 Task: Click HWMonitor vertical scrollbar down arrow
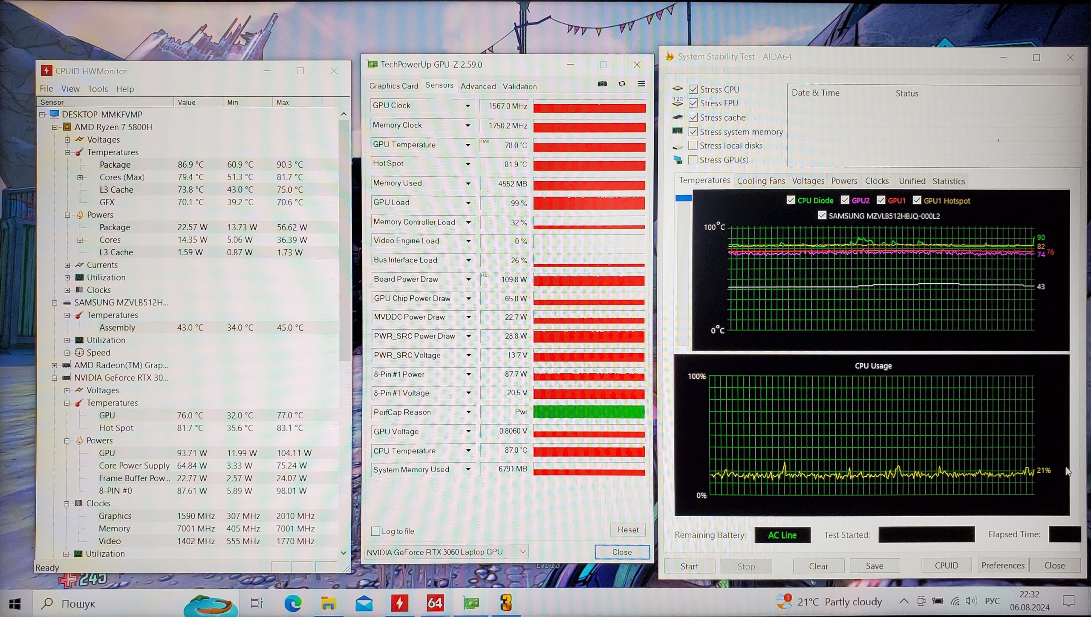343,553
